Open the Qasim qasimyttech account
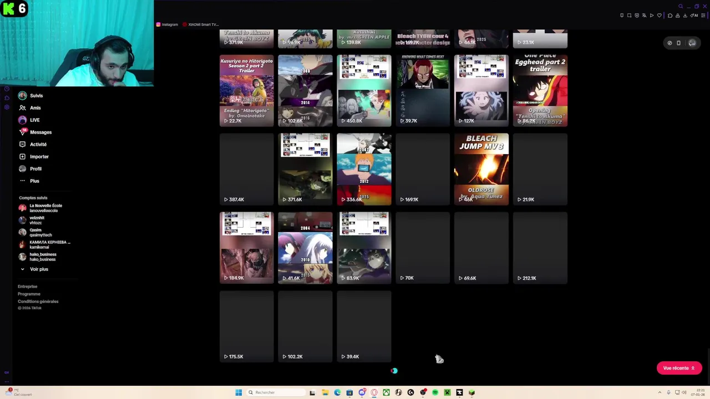Image resolution: width=710 pixels, height=399 pixels. [x=35, y=232]
